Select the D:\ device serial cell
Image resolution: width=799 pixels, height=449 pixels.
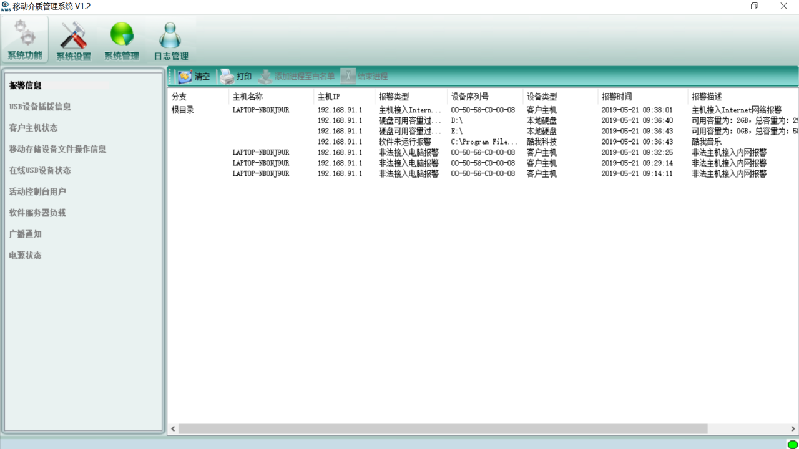(457, 120)
